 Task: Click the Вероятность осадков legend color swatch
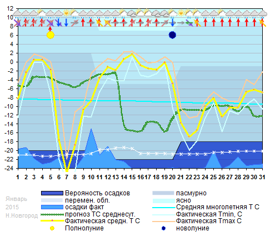point(52,193)
